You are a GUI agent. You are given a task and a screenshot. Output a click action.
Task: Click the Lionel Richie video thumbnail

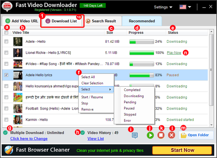pos(18,53)
